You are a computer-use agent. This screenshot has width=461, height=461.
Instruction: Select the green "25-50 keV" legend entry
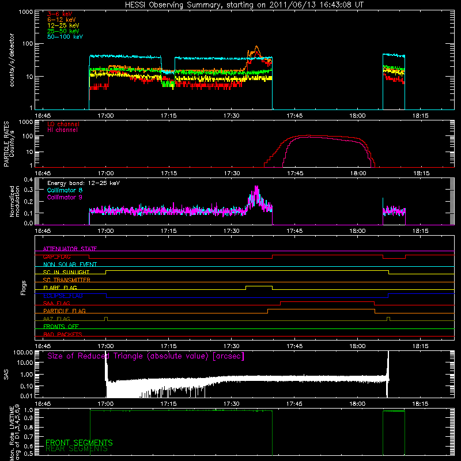[x=63, y=31]
